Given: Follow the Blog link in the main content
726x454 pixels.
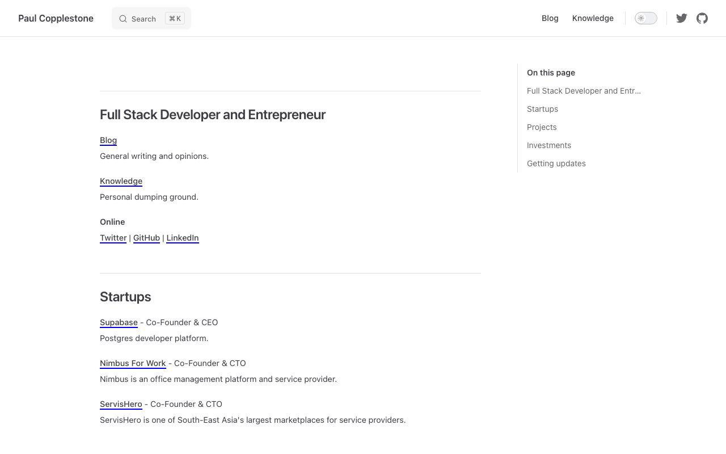Looking at the screenshot, I should (x=108, y=140).
